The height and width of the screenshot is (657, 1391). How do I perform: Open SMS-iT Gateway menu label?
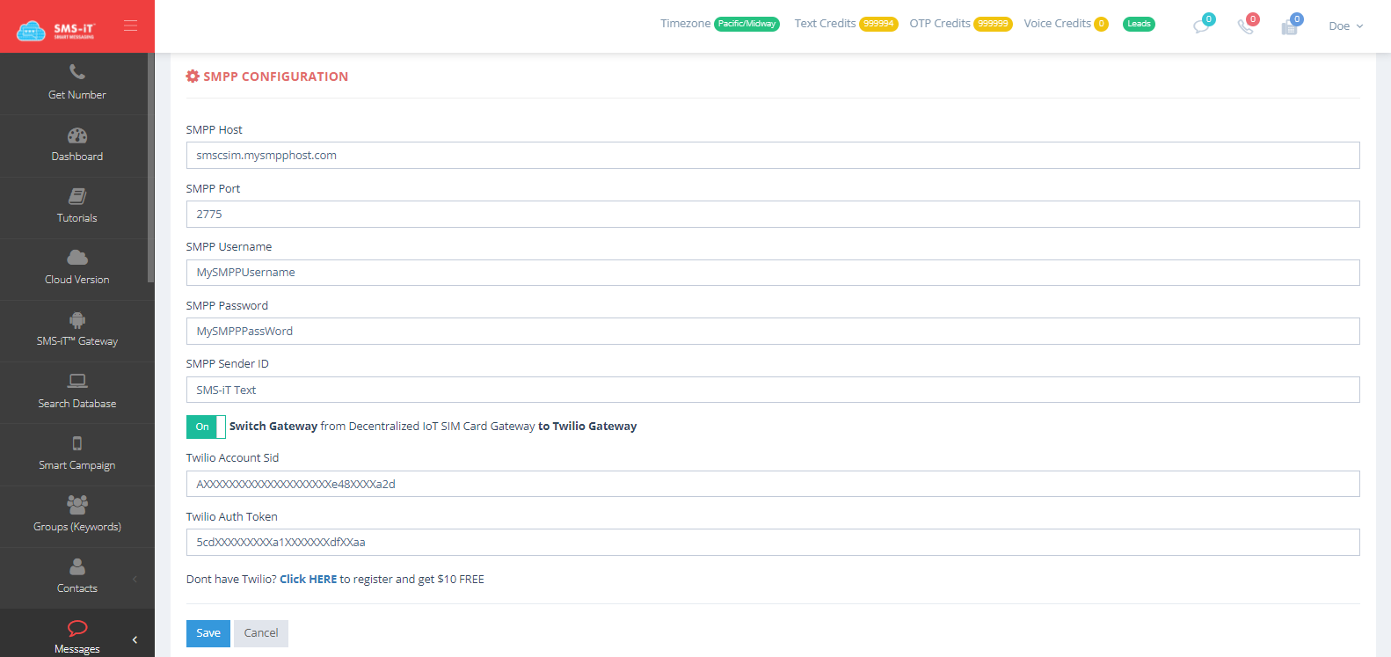[77, 341]
